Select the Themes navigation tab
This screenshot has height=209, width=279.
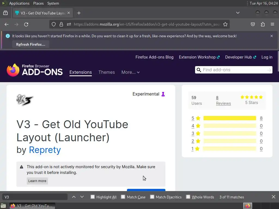pos(107,72)
